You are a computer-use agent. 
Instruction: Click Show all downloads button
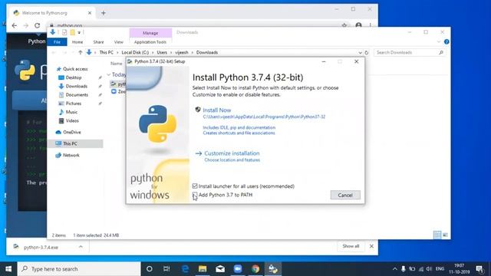[x=351, y=246]
